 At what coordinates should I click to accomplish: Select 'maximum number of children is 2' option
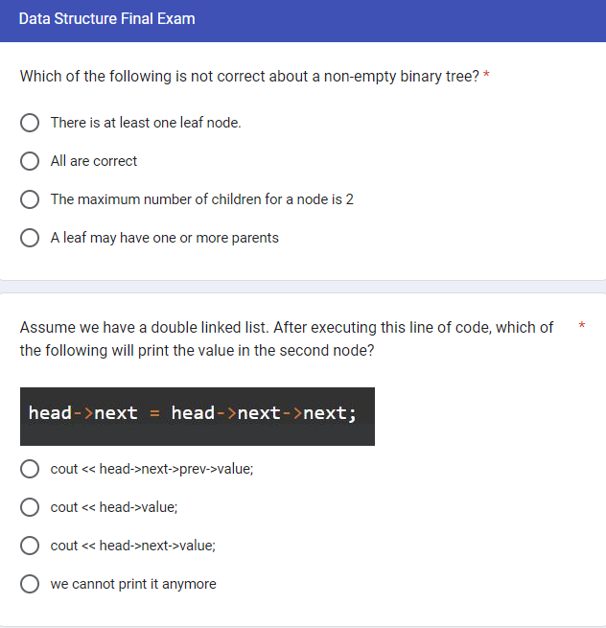tap(31, 199)
